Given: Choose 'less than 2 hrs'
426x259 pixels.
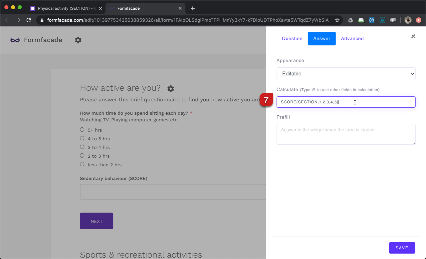Looking at the screenshot, I should click(x=82, y=164).
